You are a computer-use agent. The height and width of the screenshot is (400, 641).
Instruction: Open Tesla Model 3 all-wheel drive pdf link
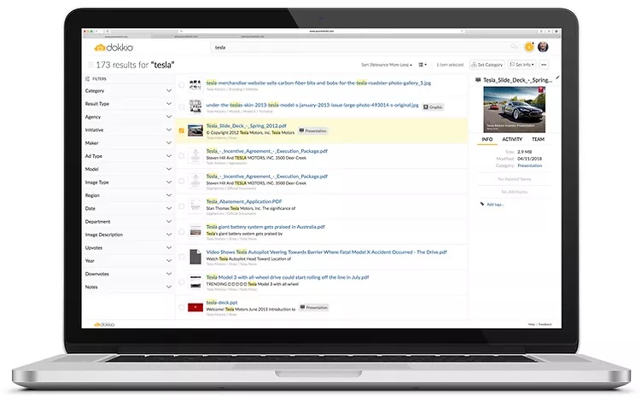[288, 277]
